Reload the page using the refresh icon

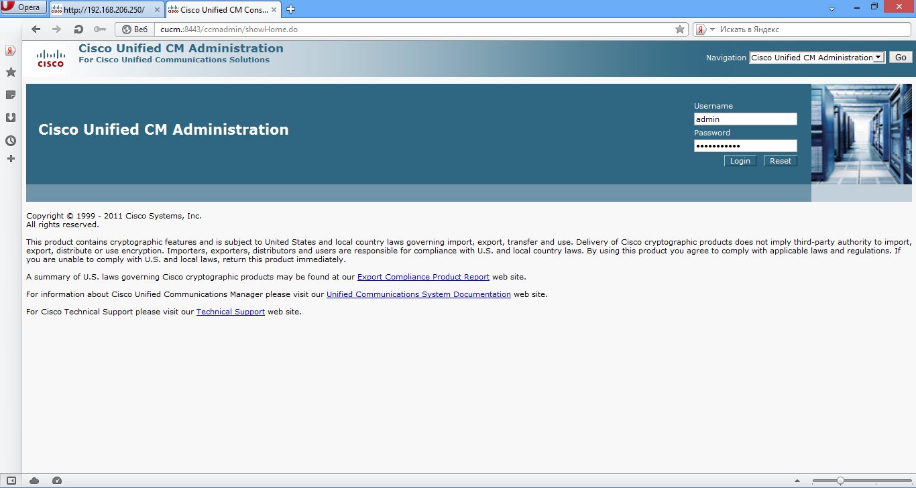(x=78, y=29)
